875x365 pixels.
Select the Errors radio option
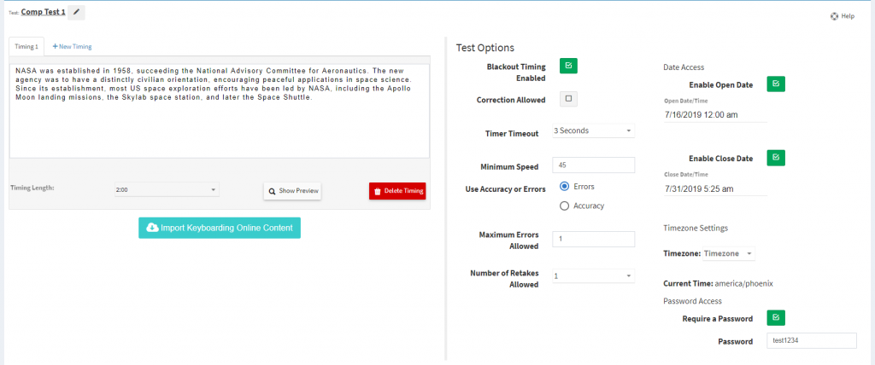coord(564,186)
